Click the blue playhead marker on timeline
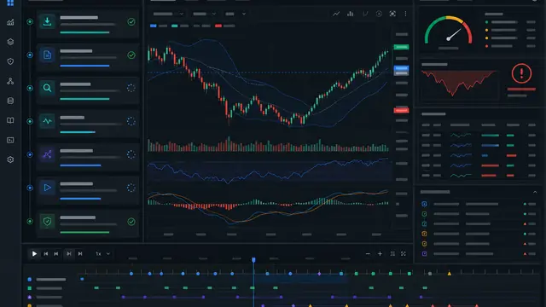The width and height of the screenshot is (546, 307). click(253, 259)
